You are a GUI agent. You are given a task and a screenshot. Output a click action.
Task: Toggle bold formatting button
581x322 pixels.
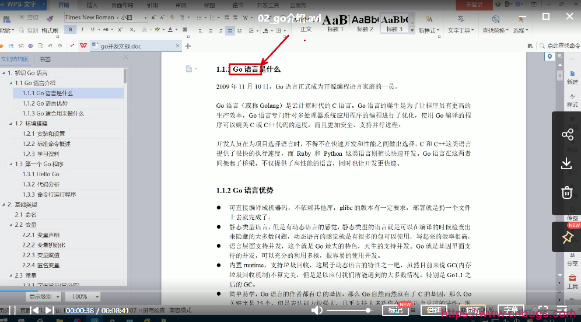click(70, 30)
